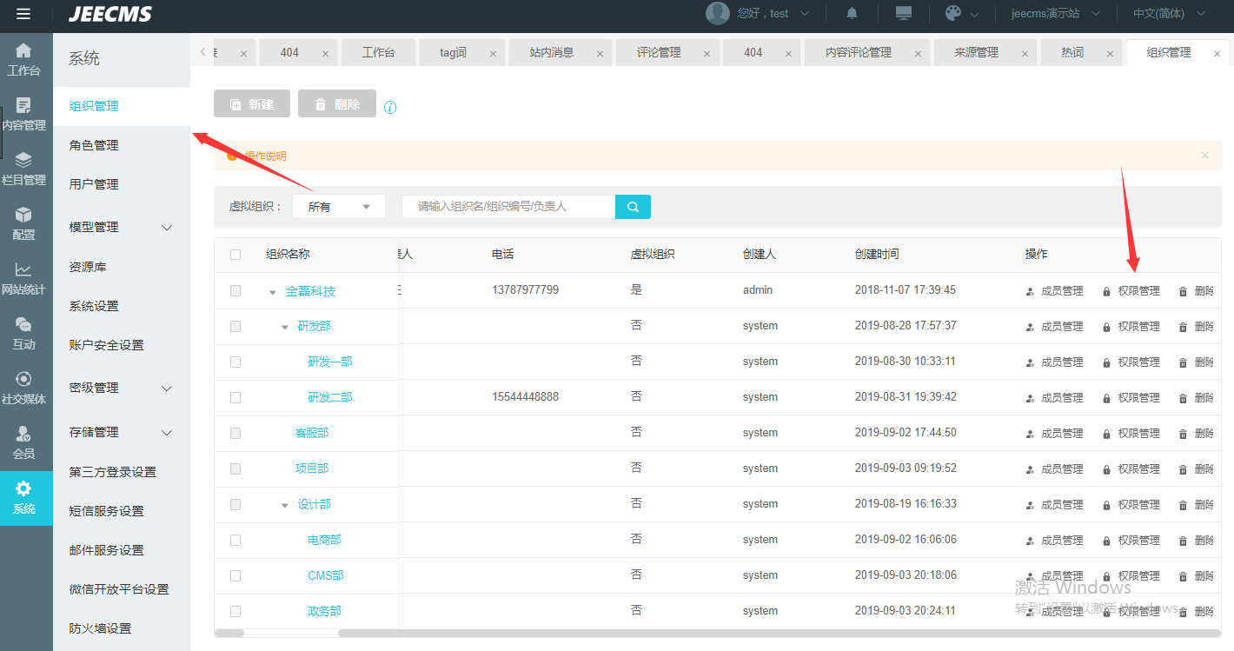Open the notification bell
Screen dimensions: 1234x651
[852, 14]
